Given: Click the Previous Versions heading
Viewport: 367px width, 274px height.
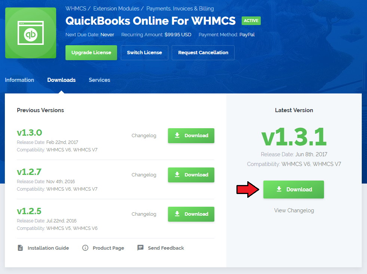Looking at the screenshot, I should coord(40,110).
